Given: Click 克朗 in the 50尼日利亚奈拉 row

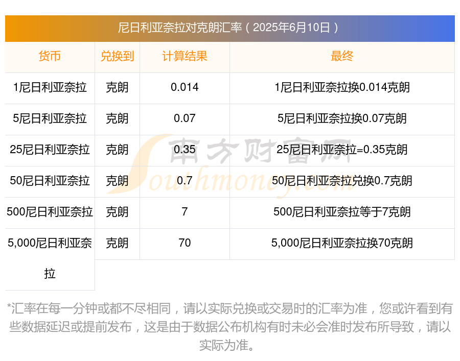Looking at the screenshot, I should pos(117,181).
